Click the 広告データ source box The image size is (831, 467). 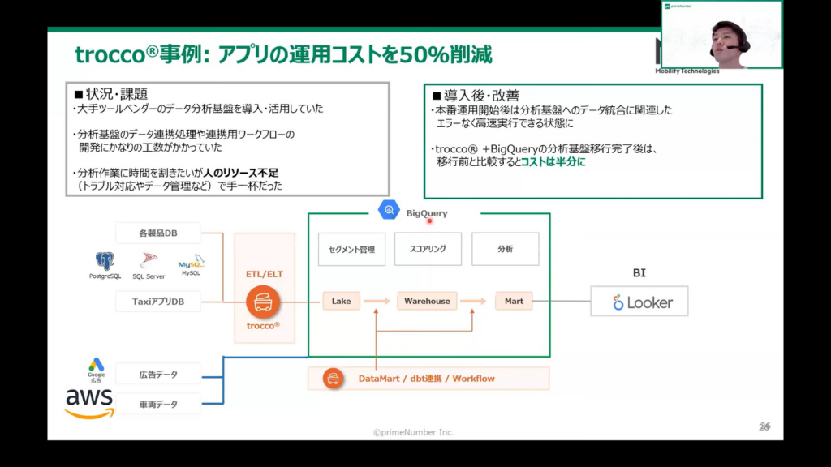[158, 374]
